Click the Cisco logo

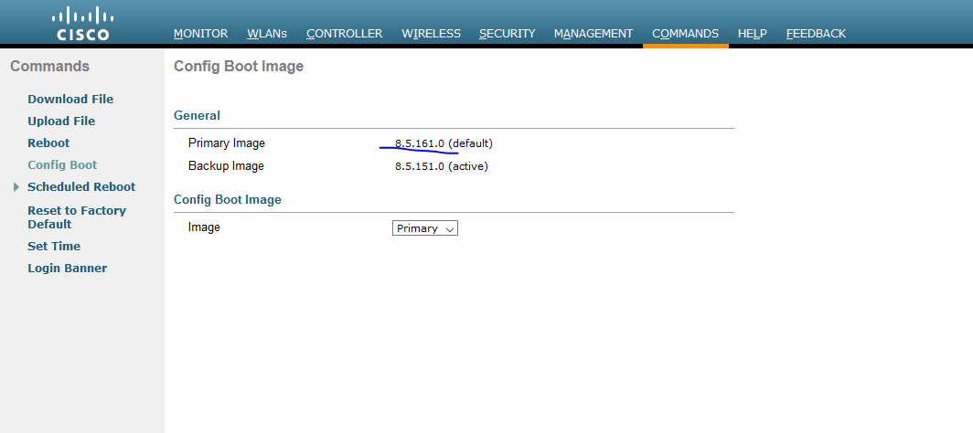80,24
